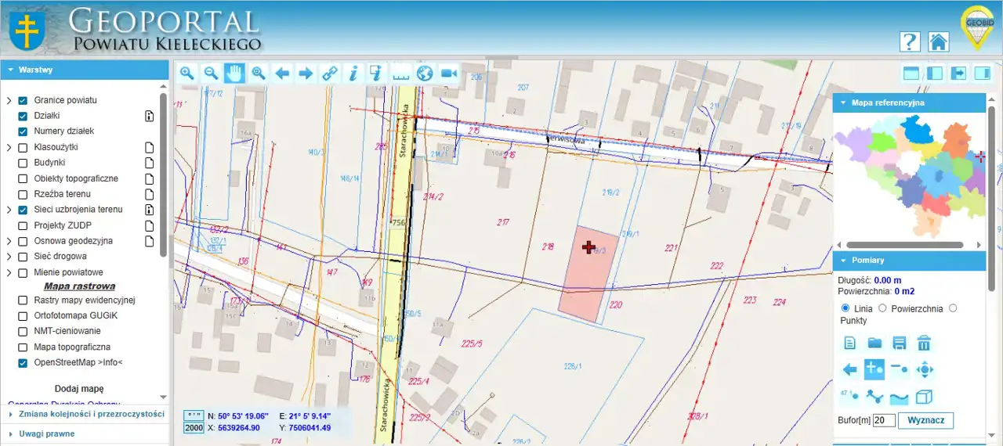Viewport: 1003px width, 446px height.
Task: Click the video camera toolbar icon
Action: point(449,74)
